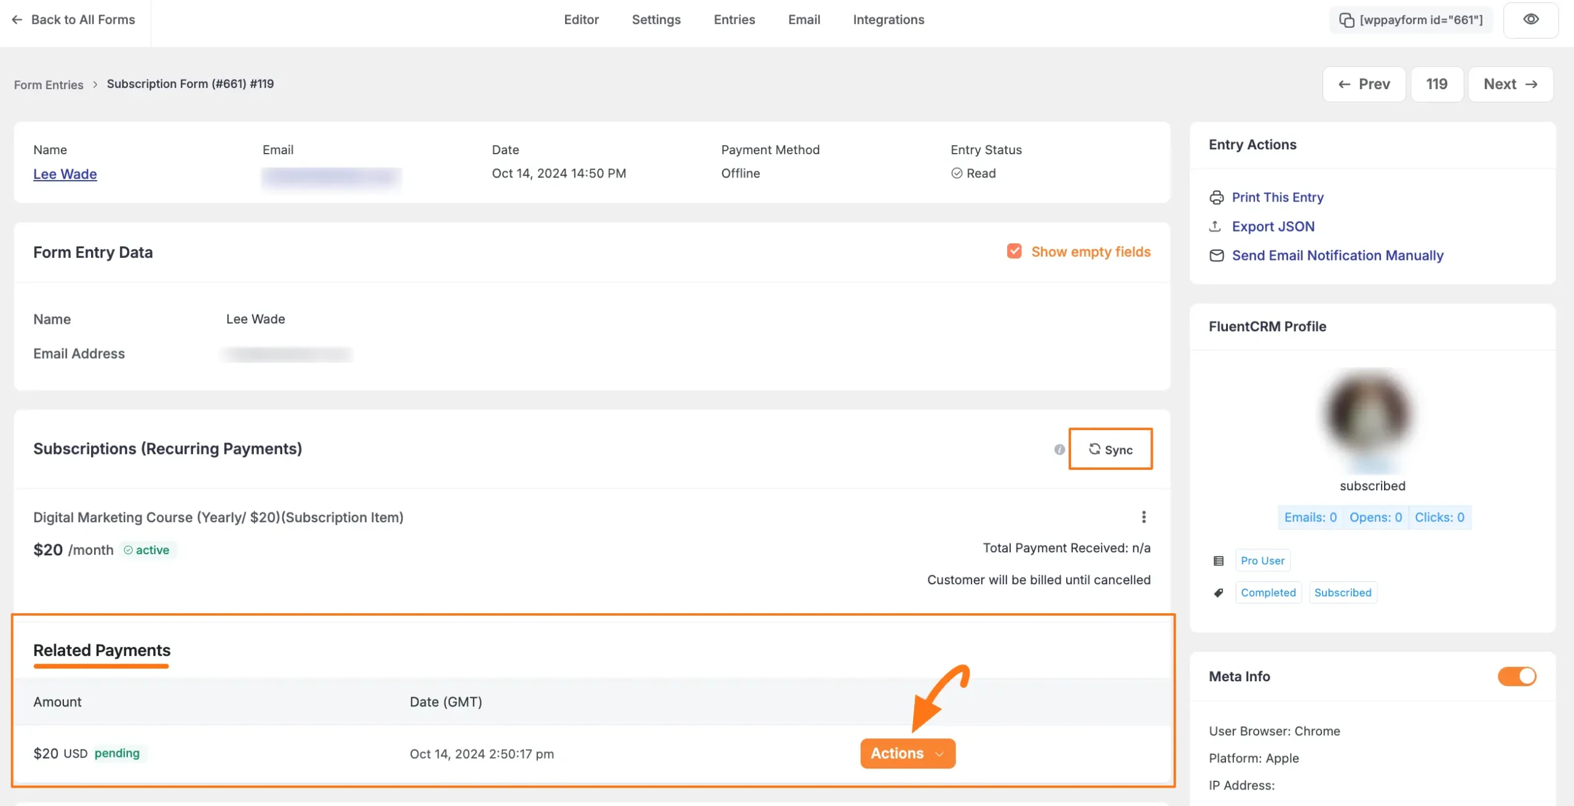Click the tag icon beside Completed label
This screenshot has width=1574, height=806.
click(x=1219, y=592)
